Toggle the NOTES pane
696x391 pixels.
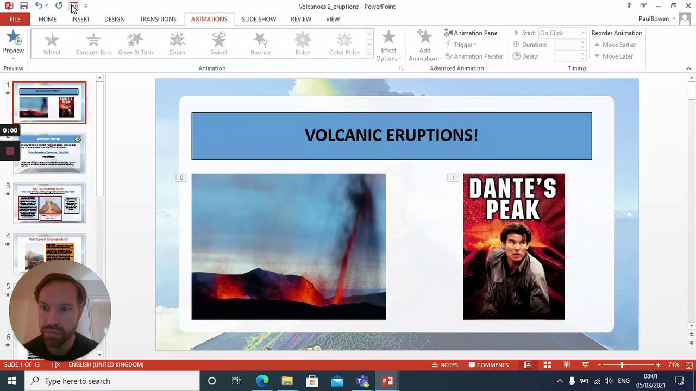coord(444,365)
